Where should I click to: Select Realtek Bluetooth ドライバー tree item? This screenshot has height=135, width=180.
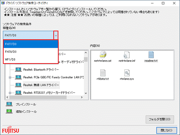(41, 69)
